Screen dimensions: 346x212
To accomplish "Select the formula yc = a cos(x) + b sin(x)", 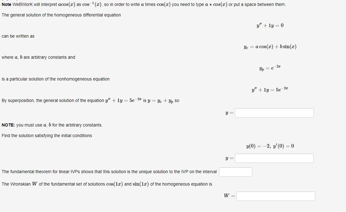I will [x=270, y=46].
